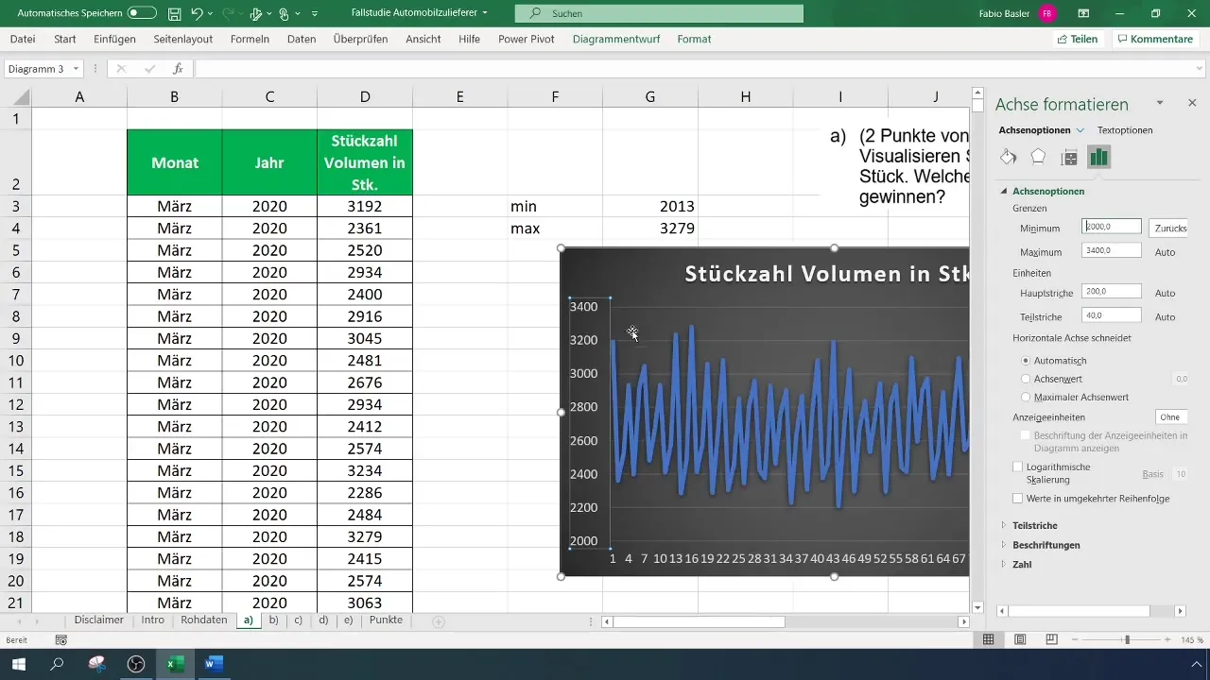Viewport: 1210px width, 680px height.
Task: Open the Fill & Line paint bucket tab
Action: click(x=1009, y=157)
